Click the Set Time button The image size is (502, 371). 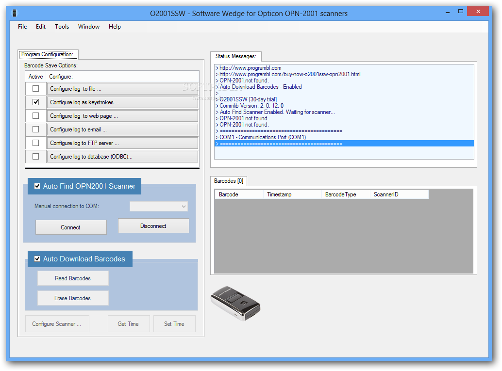point(174,323)
